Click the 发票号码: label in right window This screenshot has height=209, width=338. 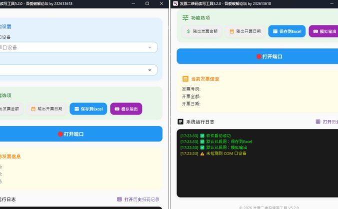click(x=191, y=89)
